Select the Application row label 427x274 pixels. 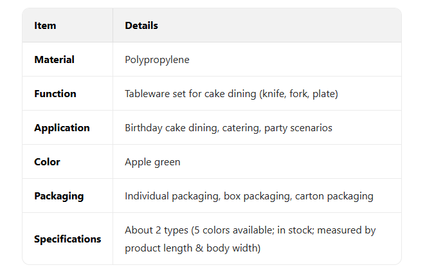62,128
